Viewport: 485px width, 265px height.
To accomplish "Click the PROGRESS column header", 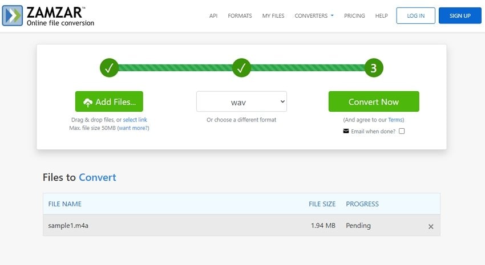I will (362, 204).
